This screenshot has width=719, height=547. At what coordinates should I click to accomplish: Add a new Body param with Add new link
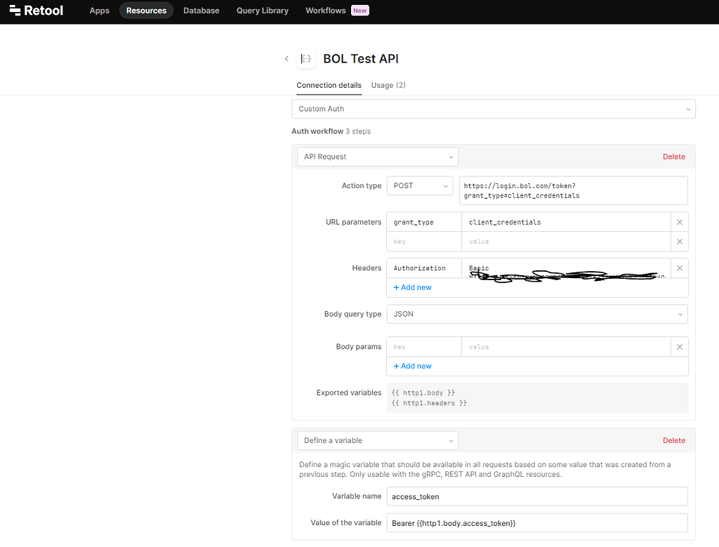411,366
